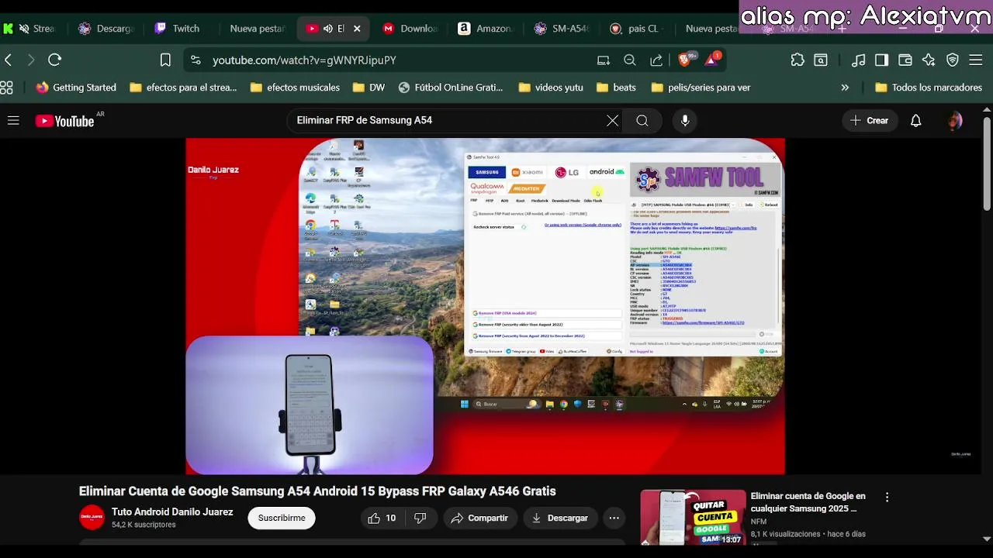
Task: Click the Compartir button
Action: click(479, 518)
